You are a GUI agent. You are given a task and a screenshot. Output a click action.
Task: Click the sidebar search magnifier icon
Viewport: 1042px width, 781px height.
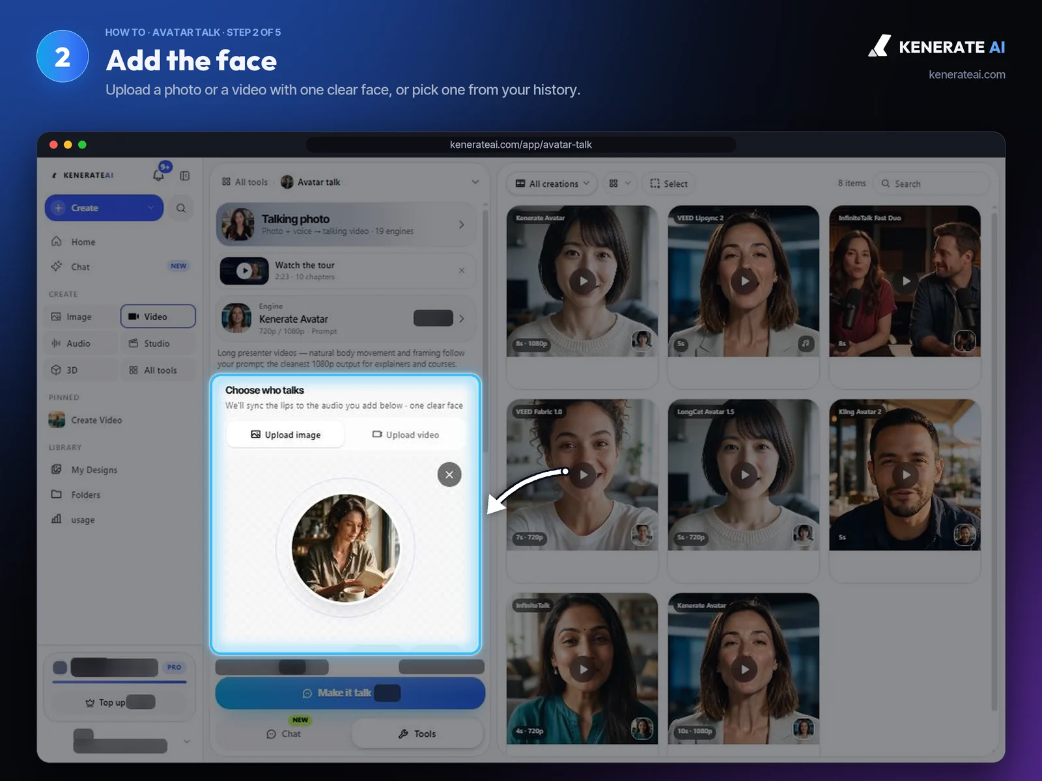point(181,208)
